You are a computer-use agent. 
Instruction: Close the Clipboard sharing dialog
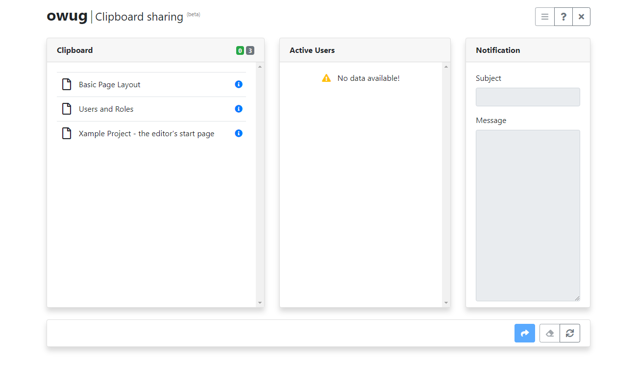[581, 17]
